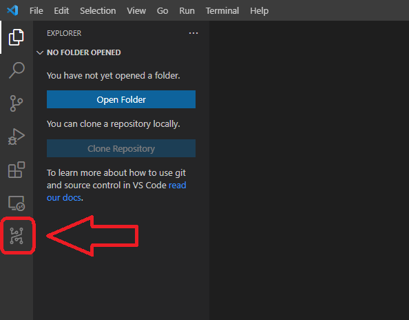Open the Explorer view in activity bar
This screenshot has height=320, width=409.
[16, 37]
